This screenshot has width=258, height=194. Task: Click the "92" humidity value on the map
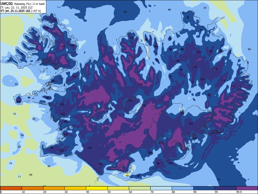click(29, 98)
